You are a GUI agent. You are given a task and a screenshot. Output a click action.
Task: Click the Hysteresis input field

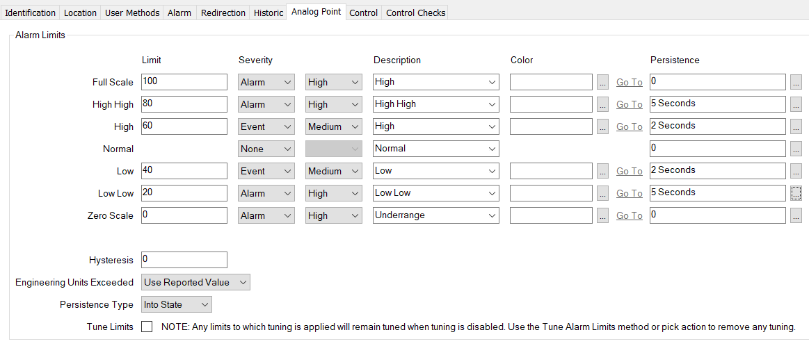(x=184, y=260)
